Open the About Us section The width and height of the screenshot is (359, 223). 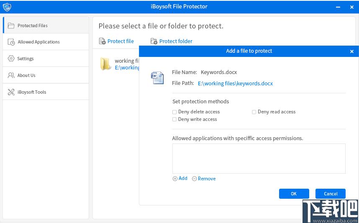coord(46,75)
